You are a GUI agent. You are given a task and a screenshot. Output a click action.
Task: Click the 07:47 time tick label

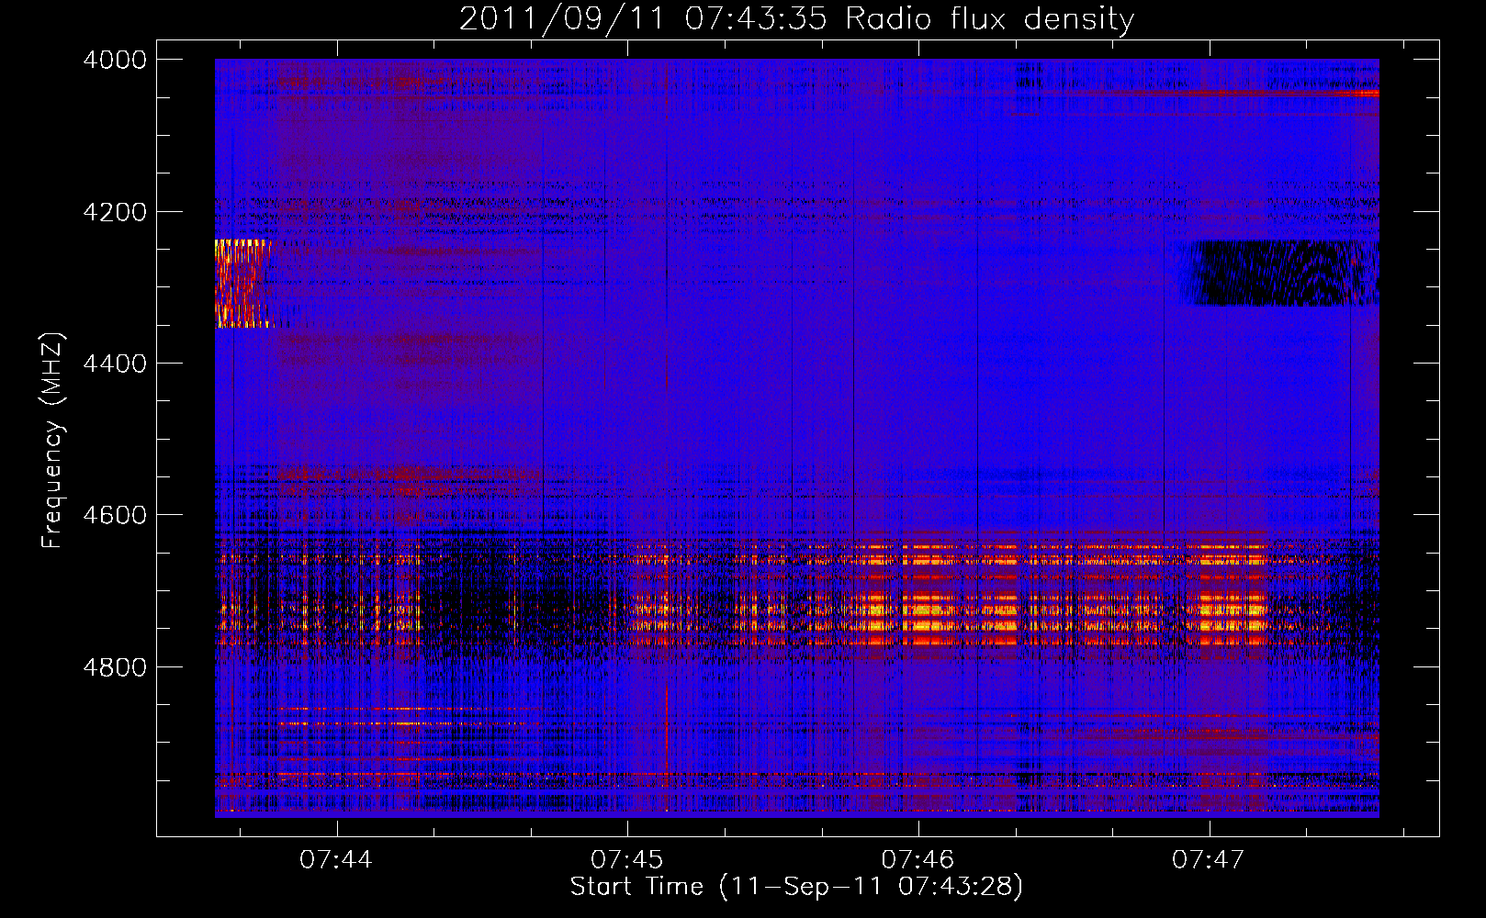[1209, 859]
